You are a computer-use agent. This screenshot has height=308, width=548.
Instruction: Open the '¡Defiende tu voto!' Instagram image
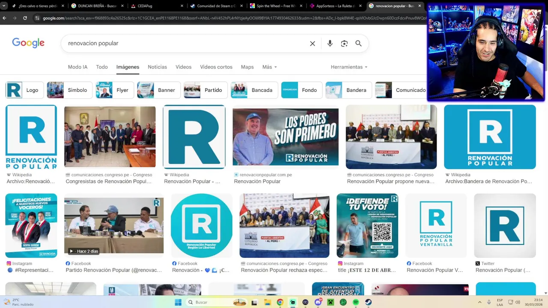(x=367, y=225)
